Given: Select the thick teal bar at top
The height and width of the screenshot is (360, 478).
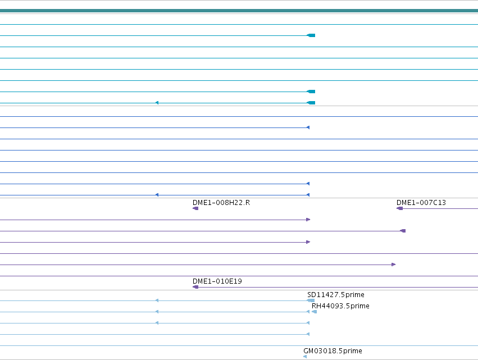Looking at the screenshot, I should [x=239, y=11].
